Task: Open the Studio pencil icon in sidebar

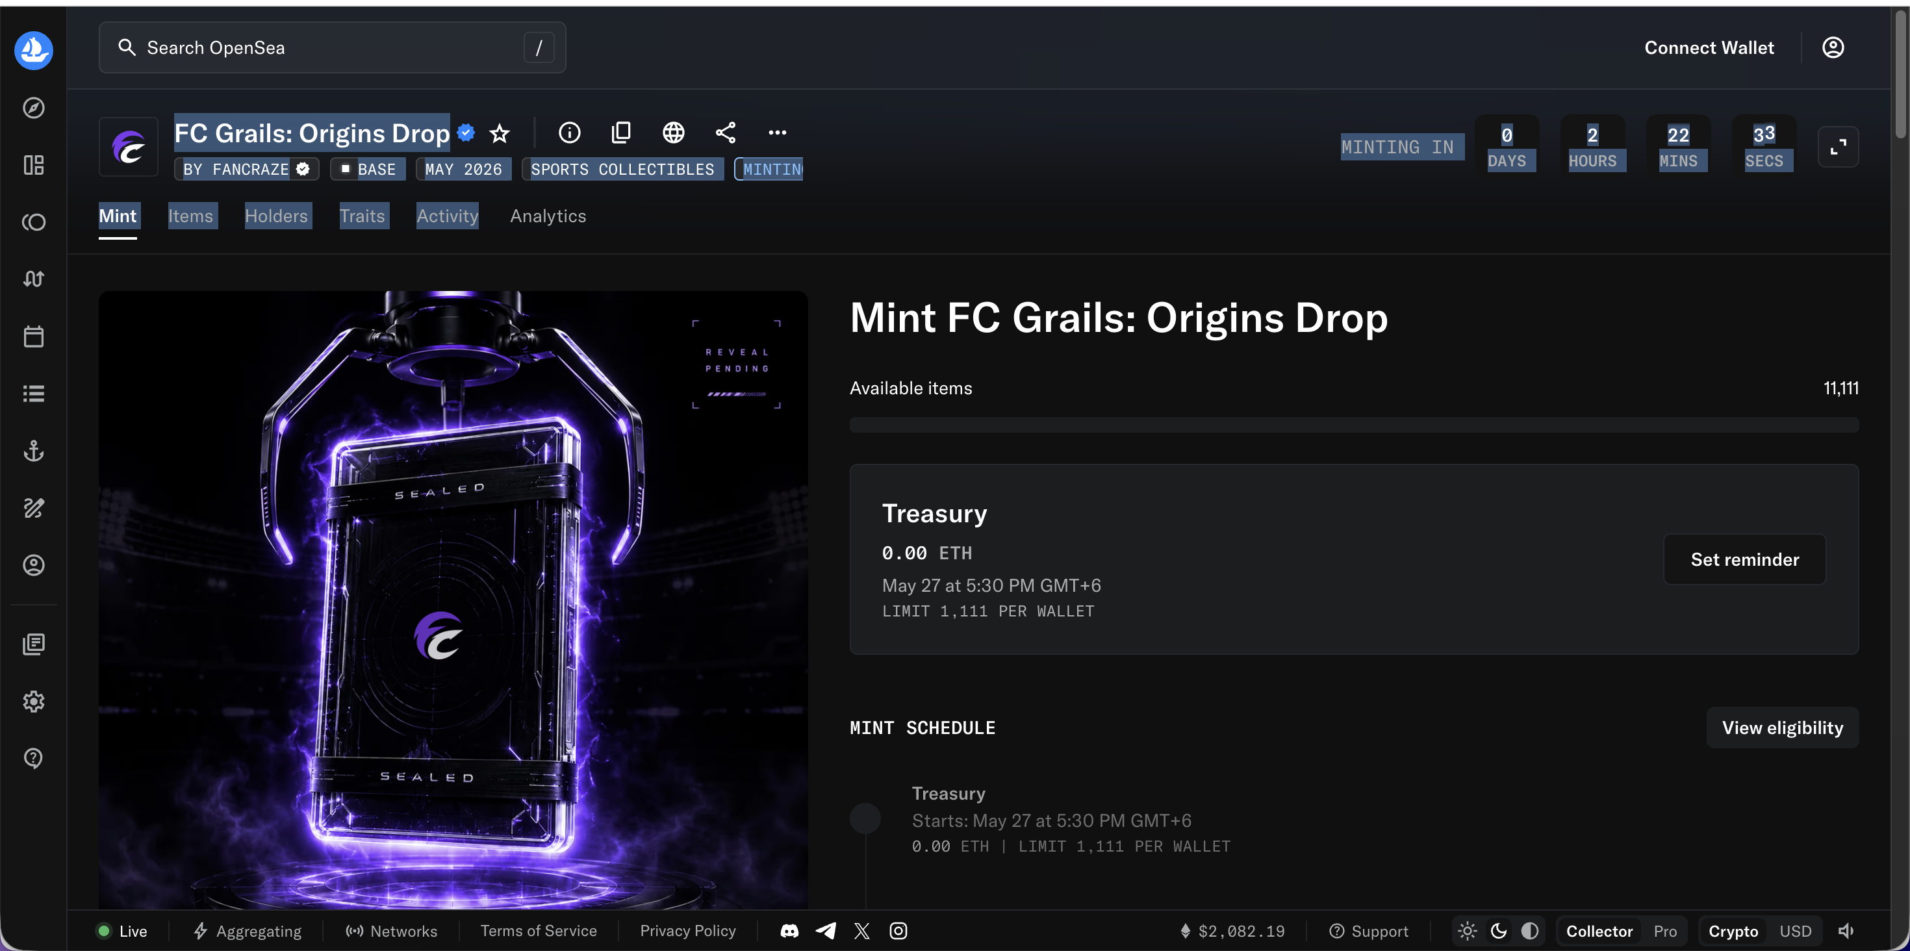Action: click(33, 508)
